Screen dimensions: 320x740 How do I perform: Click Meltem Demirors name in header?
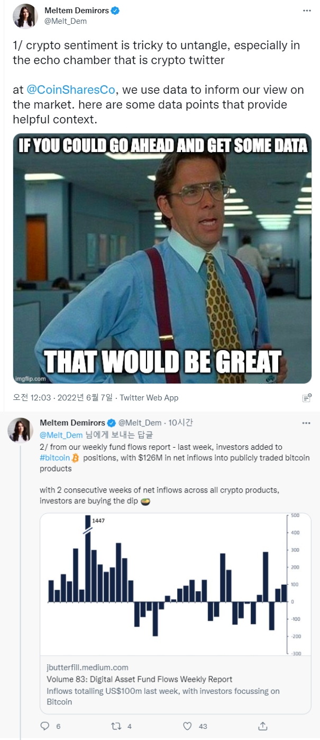pyautogui.click(x=77, y=11)
